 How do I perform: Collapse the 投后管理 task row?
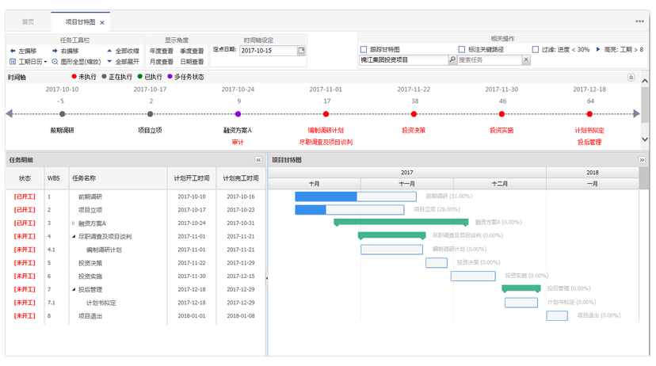click(74, 289)
